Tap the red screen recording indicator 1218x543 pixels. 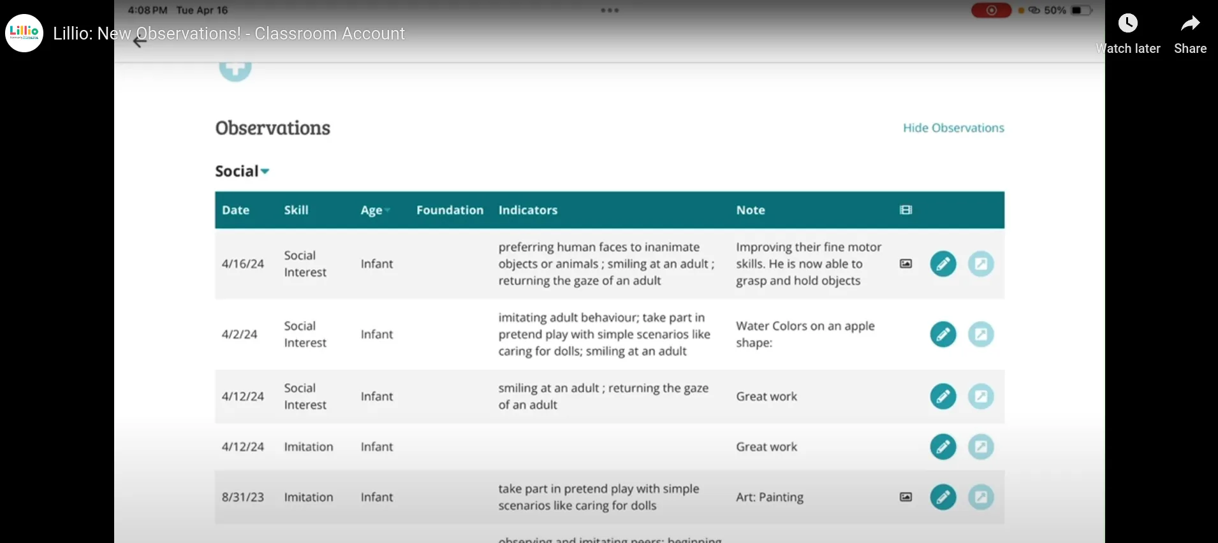click(991, 10)
